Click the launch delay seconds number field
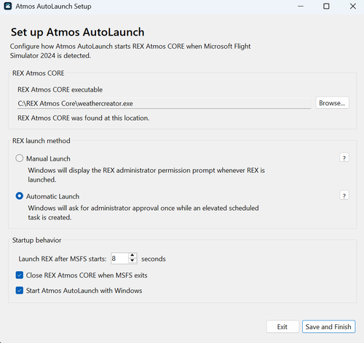 pyautogui.click(x=119, y=259)
